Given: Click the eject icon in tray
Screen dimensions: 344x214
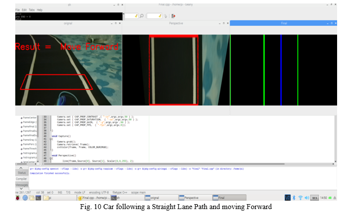Looking at the screenshot, I should (335, 198).
